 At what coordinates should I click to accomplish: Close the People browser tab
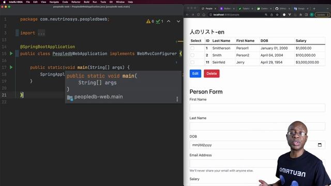[x=215, y=9]
